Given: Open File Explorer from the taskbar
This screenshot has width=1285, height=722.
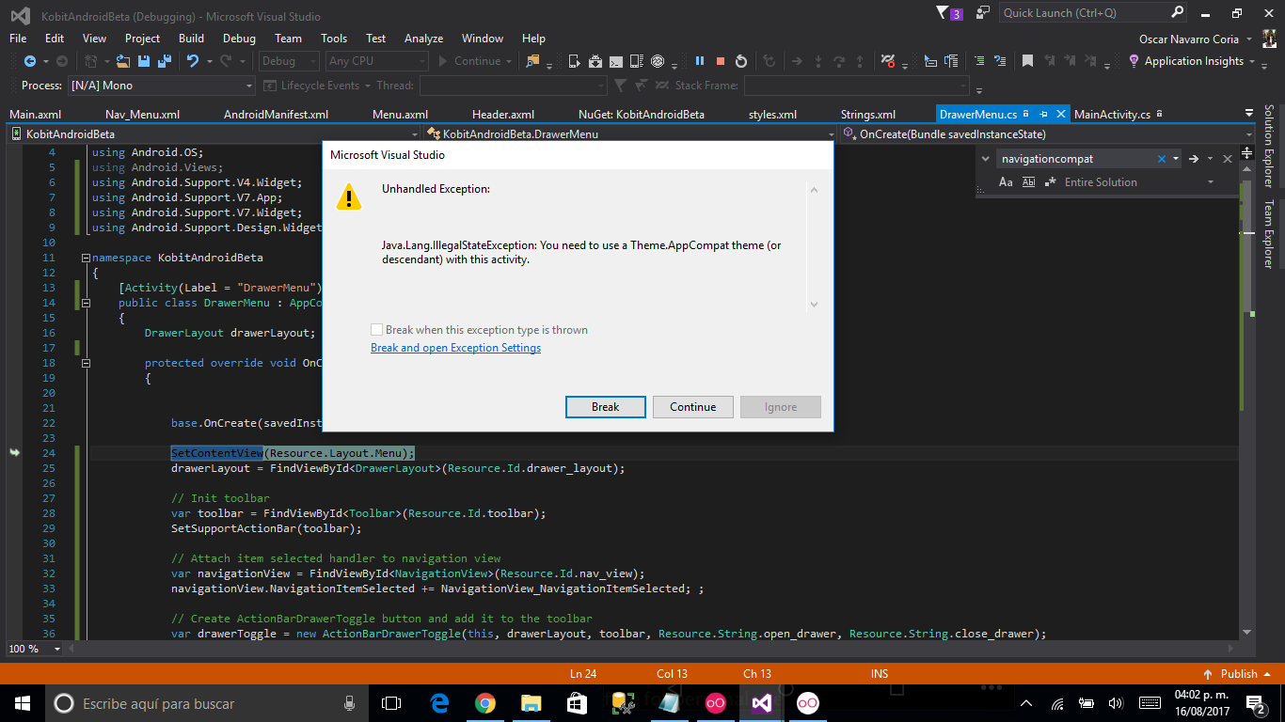Looking at the screenshot, I should coord(531,703).
